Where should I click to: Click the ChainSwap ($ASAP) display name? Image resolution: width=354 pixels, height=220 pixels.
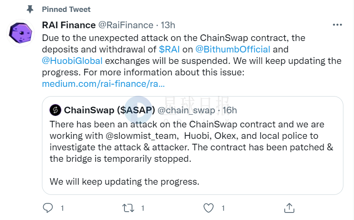coord(109,110)
